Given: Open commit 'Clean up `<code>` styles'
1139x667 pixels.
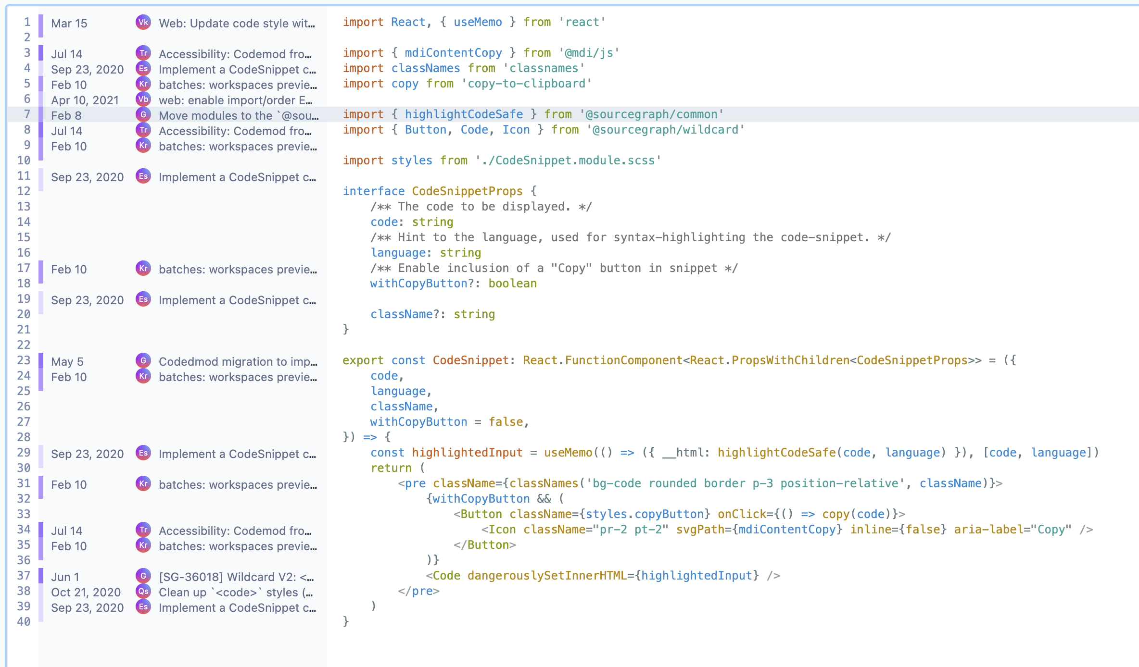Looking at the screenshot, I should tap(236, 592).
